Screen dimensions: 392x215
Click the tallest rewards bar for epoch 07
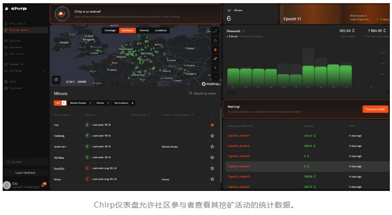point(308,67)
